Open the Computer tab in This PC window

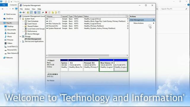[x=13, y=5]
